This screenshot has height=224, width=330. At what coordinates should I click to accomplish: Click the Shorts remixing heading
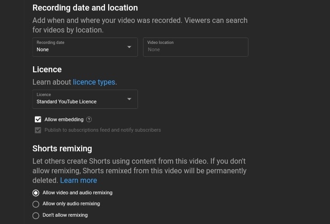click(x=62, y=149)
